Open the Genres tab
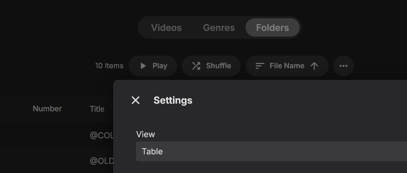Viewport: 407px width, 173px height. [x=219, y=28]
